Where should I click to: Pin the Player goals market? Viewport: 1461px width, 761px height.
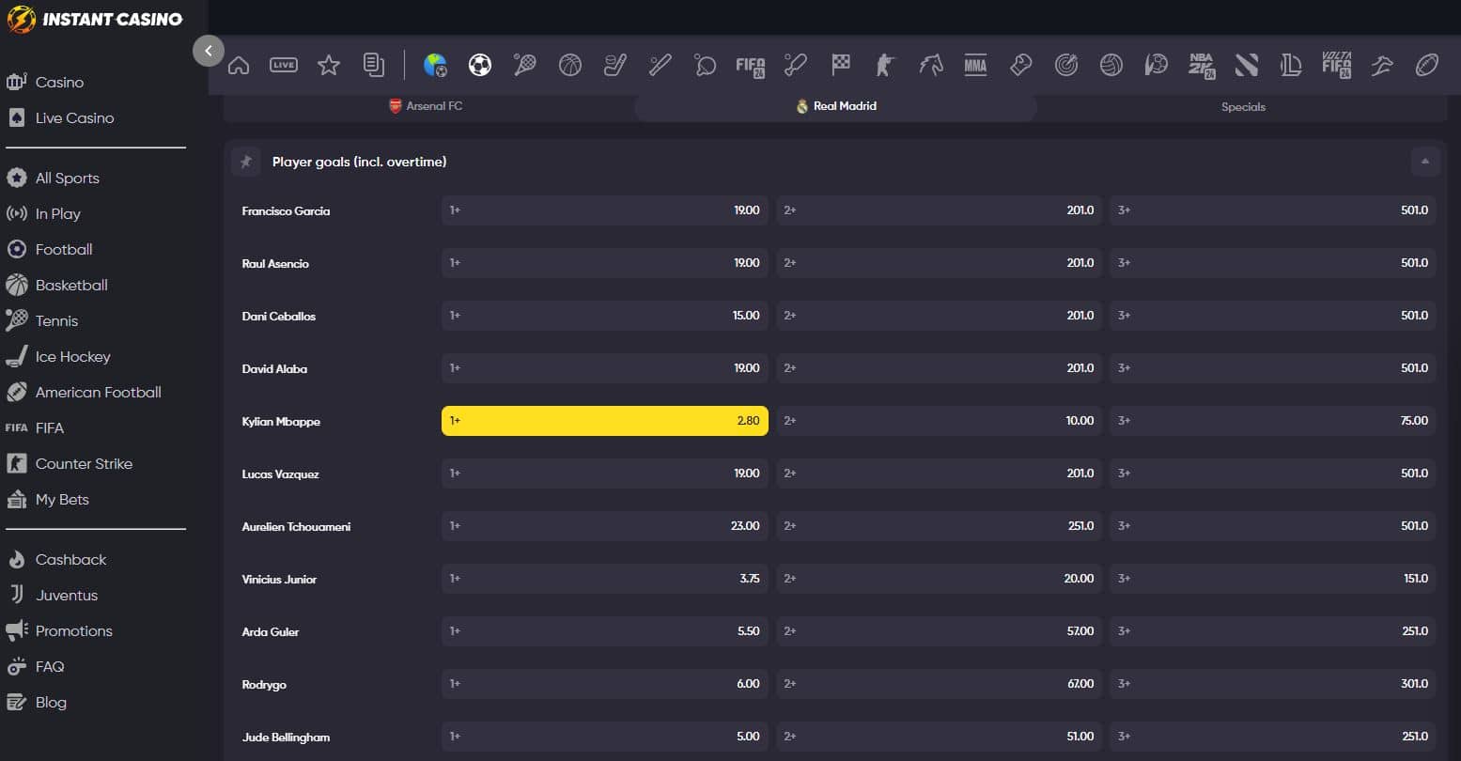point(246,162)
